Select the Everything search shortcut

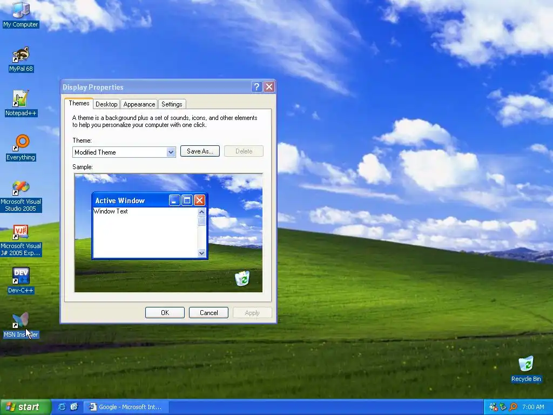tap(21, 148)
